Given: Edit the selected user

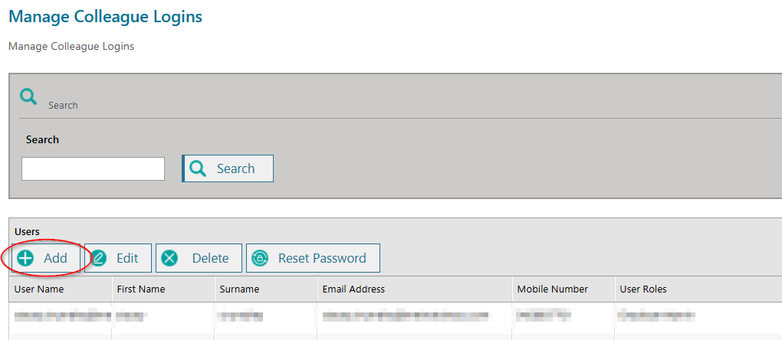Looking at the screenshot, I should point(118,258).
